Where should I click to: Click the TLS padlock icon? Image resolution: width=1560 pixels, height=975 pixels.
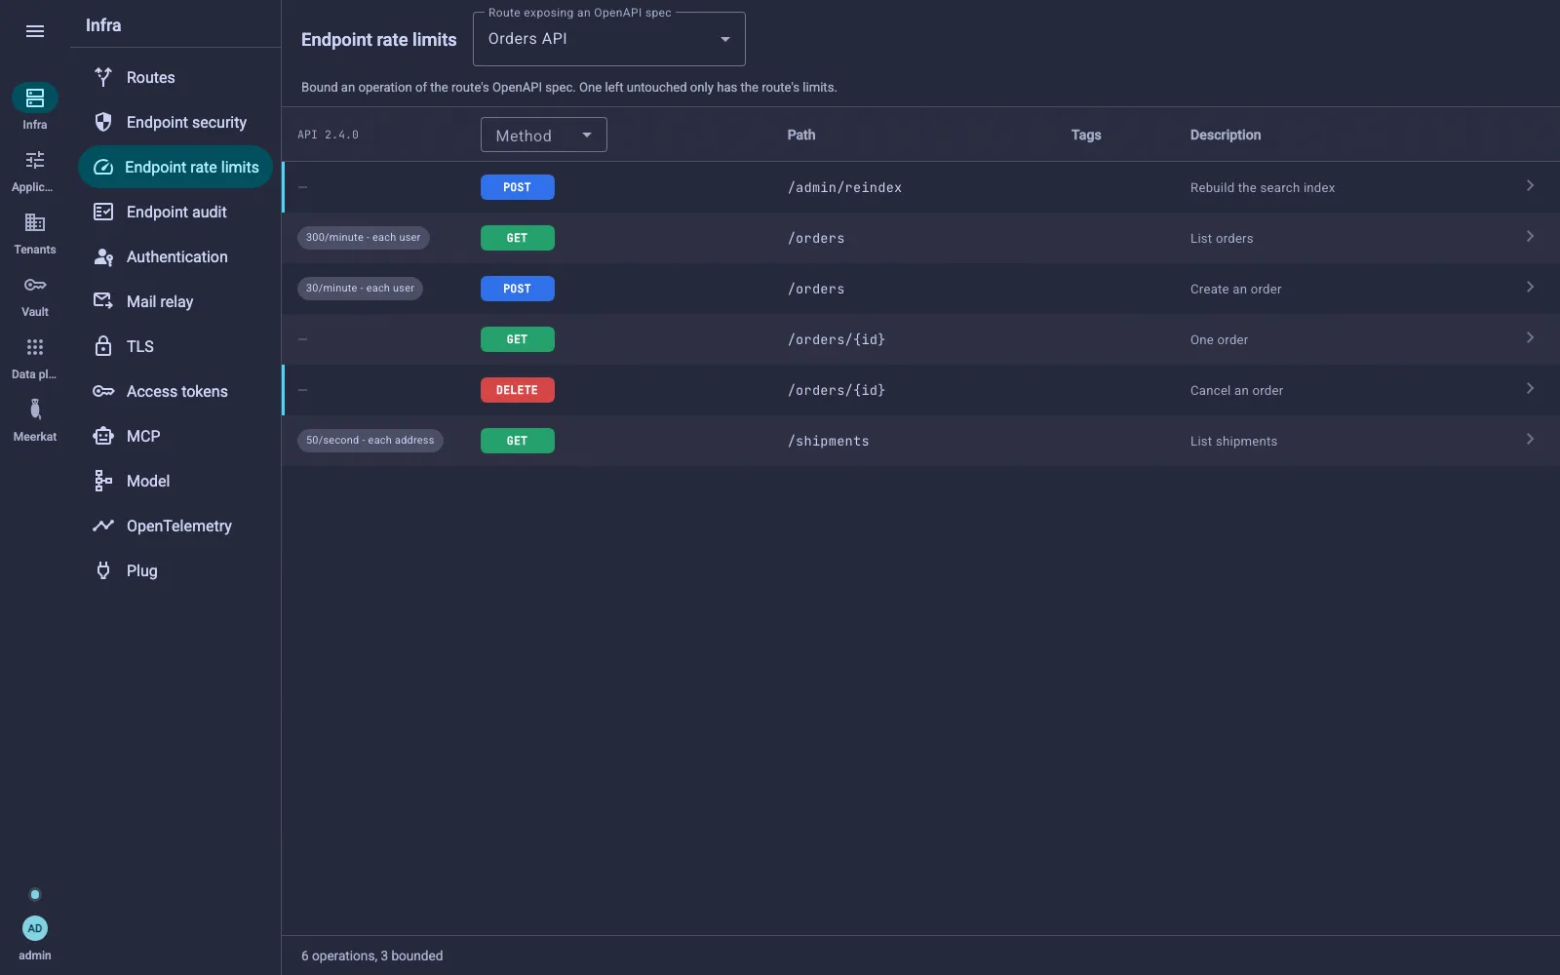click(103, 346)
